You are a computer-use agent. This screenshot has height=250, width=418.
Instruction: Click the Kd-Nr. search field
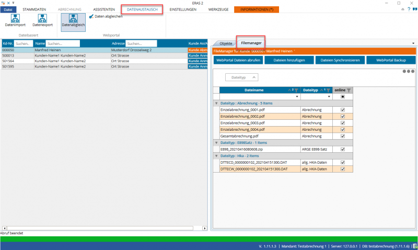(24, 43)
